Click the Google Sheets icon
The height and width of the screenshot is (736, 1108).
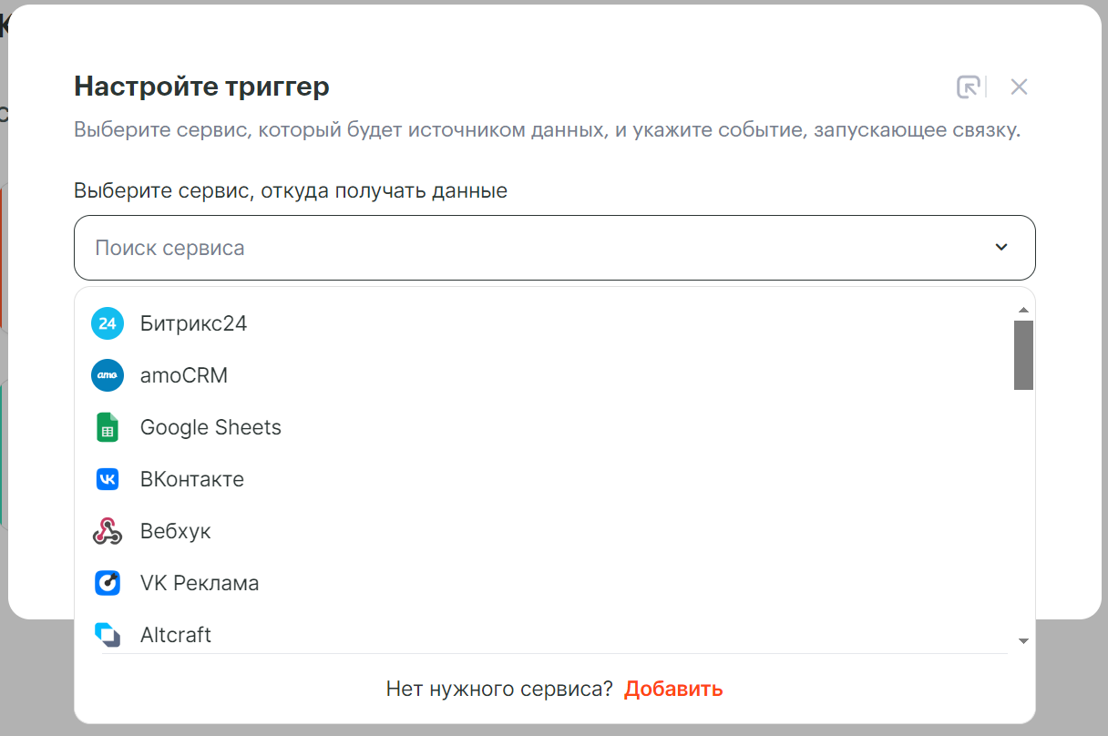click(x=108, y=427)
